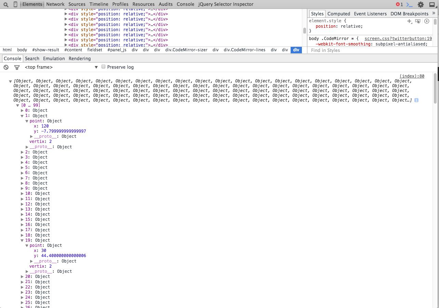This screenshot has height=308, width=439.
Task: Select the html breadcrumb
Action: click(7, 50)
